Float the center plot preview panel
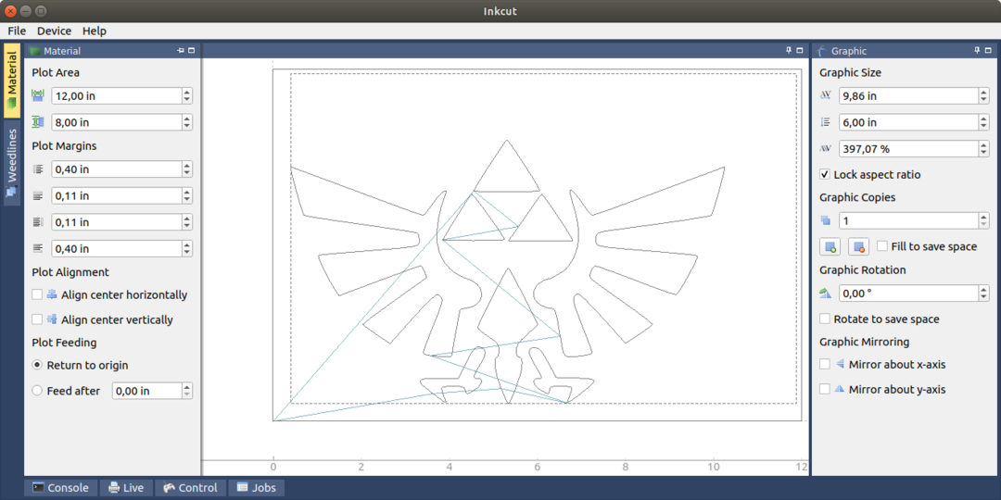Viewport: 1001px width, 500px height. click(x=800, y=50)
